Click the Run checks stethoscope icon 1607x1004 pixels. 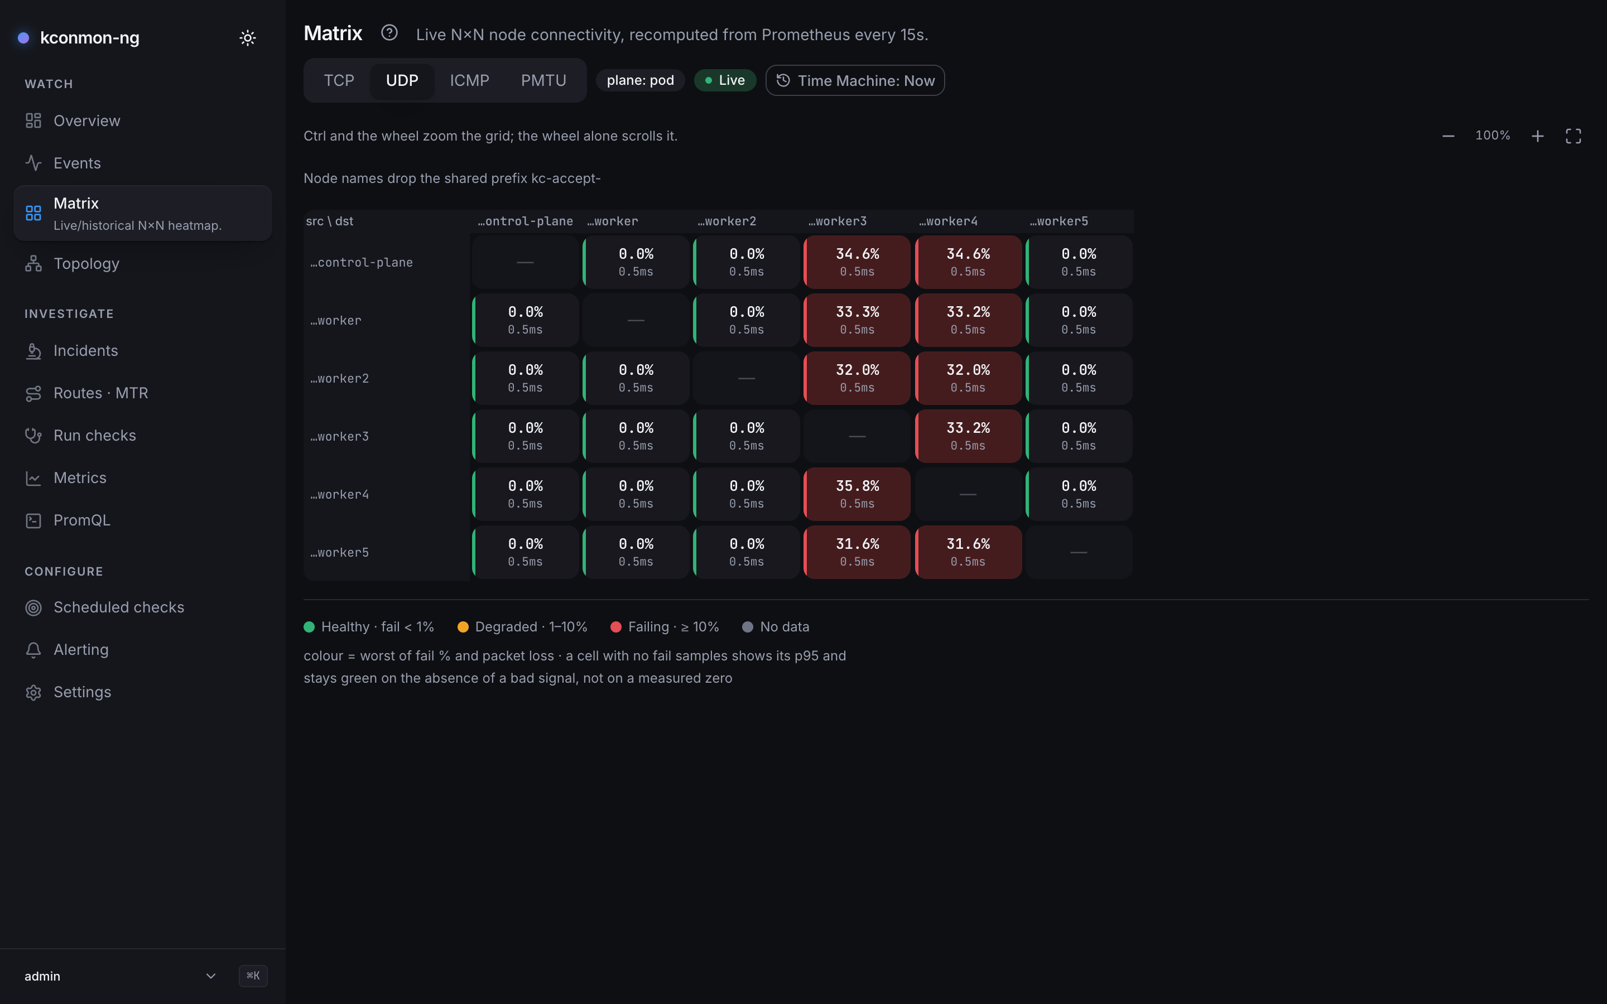[x=33, y=436]
